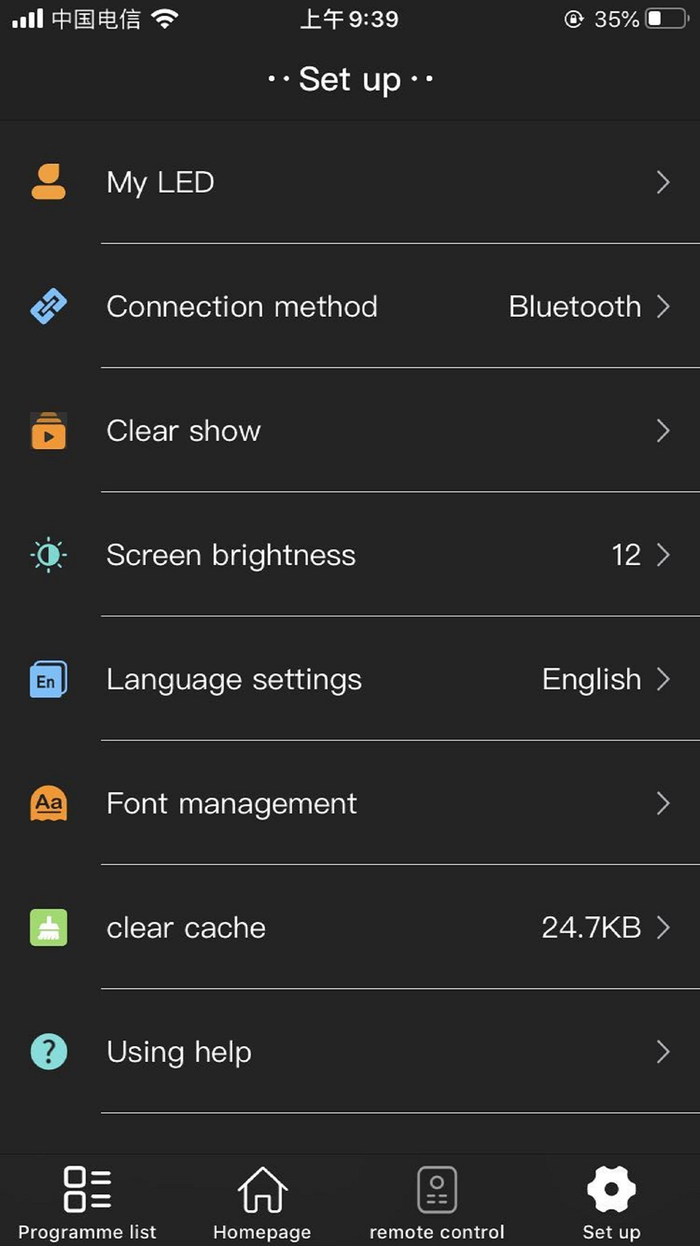700x1246 pixels.
Task: Tap the Screen brightness sun icon
Action: tap(48, 555)
